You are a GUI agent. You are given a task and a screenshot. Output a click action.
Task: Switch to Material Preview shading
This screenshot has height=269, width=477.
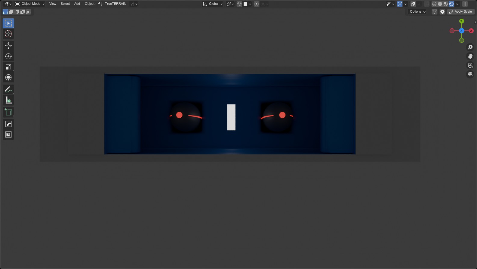(x=446, y=4)
